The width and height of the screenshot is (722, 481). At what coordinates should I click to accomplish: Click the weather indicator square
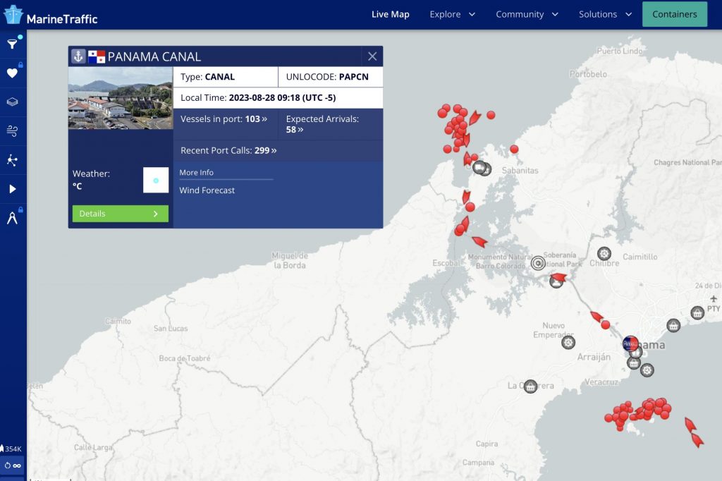156,180
